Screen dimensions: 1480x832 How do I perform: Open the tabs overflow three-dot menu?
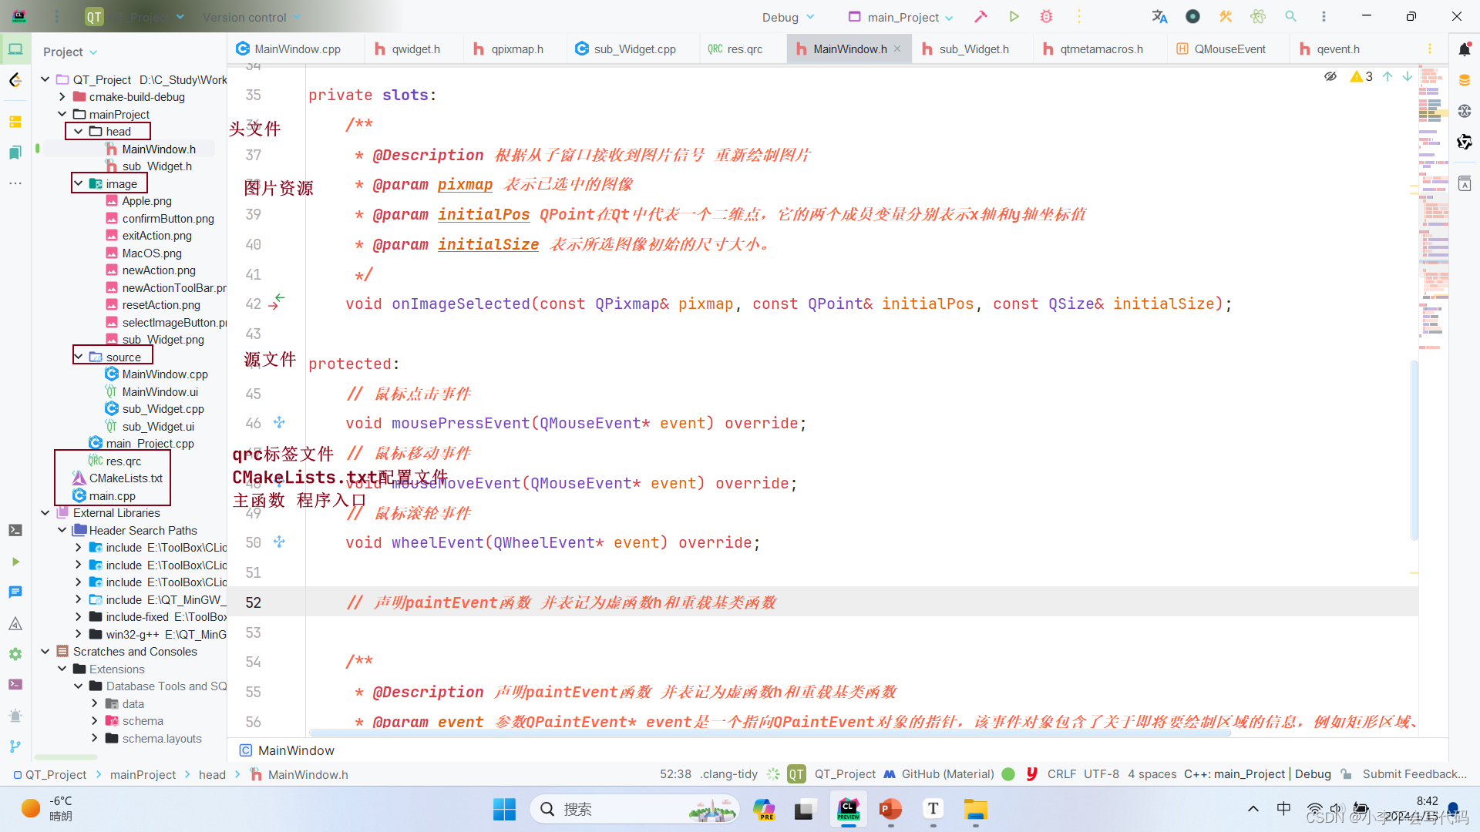tap(1430, 49)
